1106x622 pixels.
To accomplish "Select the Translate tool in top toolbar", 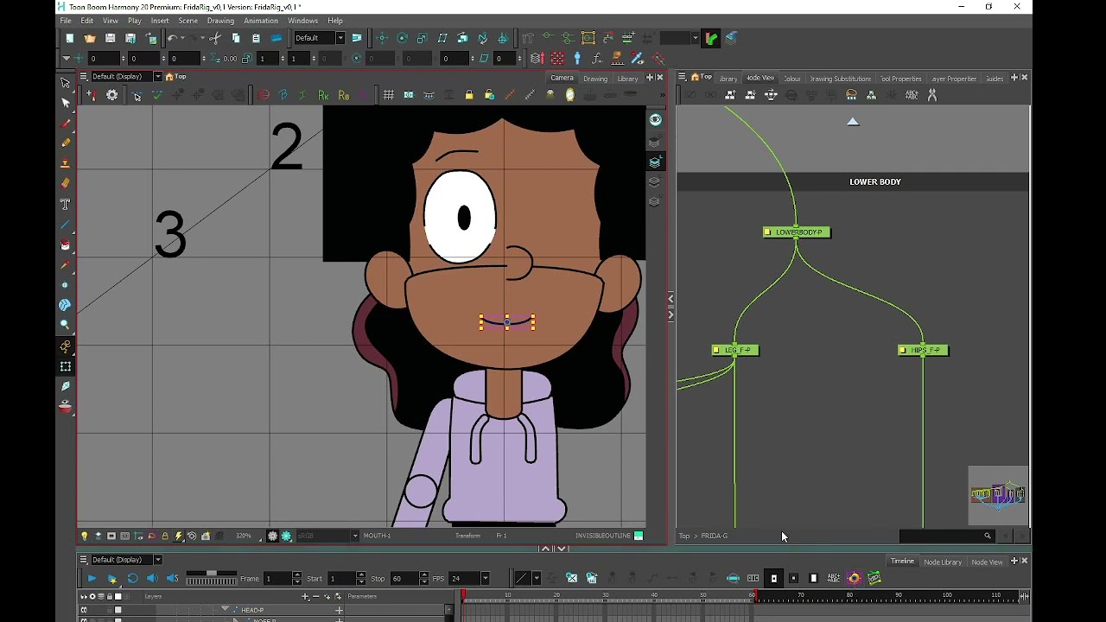I will click(382, 38).
